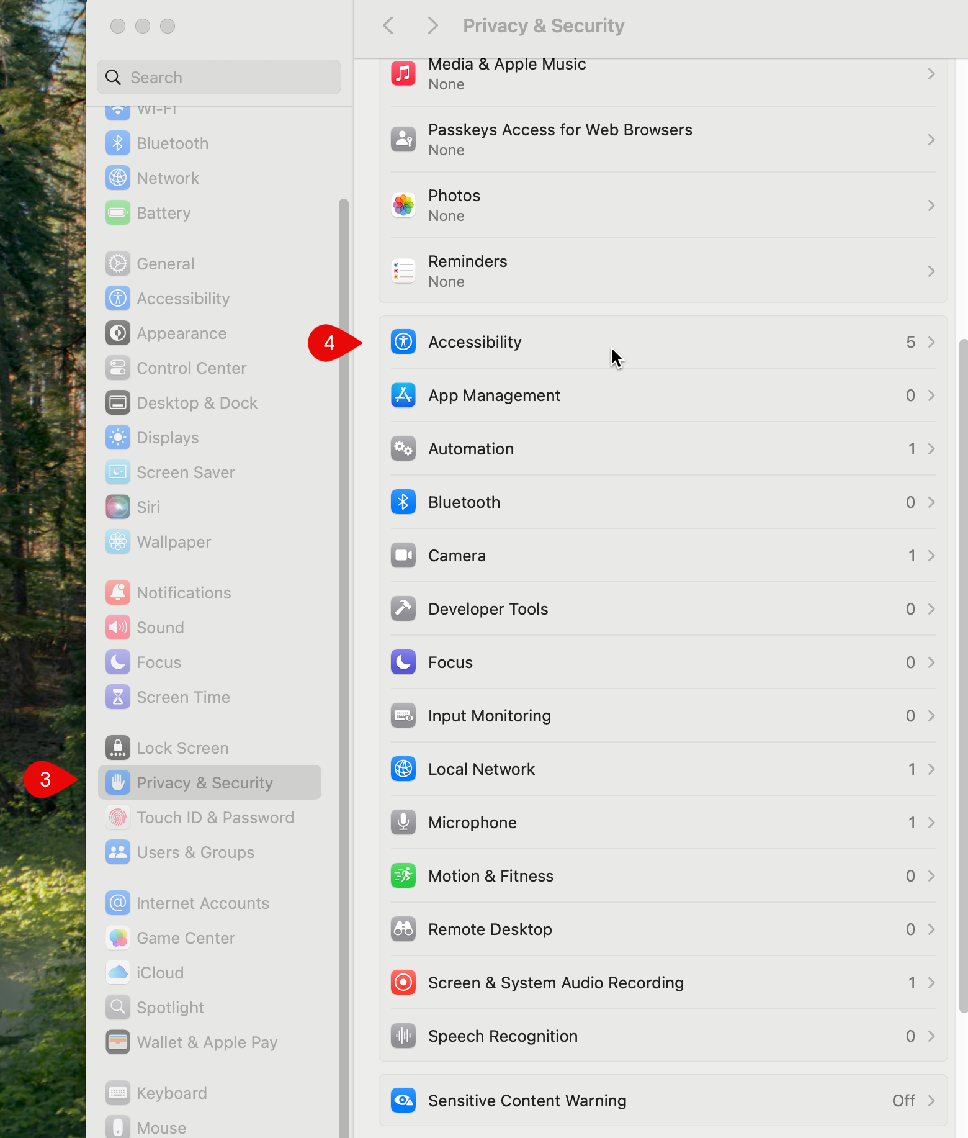Click the Camera icon
Viewport: 968px width, 1138px height.
[403, 556]
